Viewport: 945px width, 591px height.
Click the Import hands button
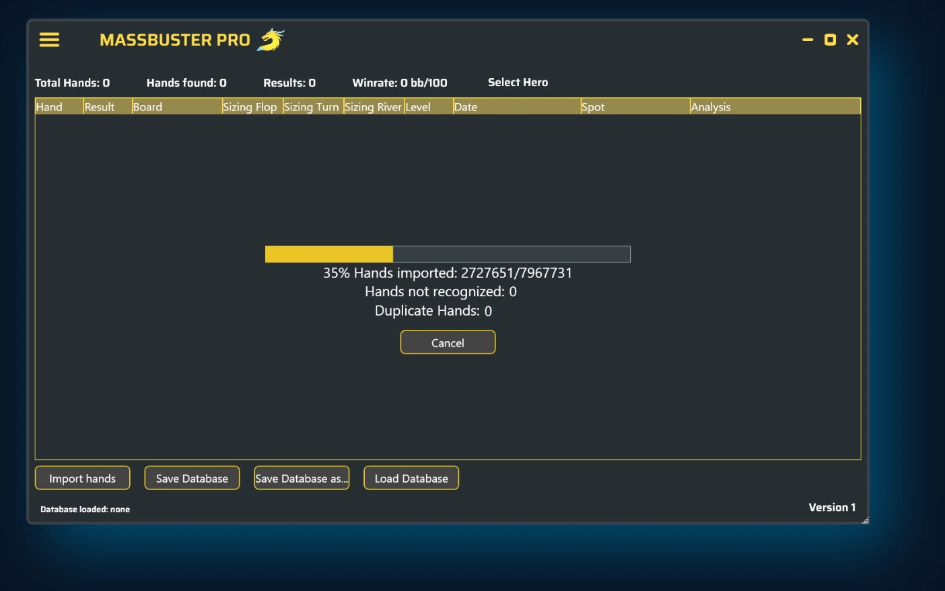pos(82,478)
